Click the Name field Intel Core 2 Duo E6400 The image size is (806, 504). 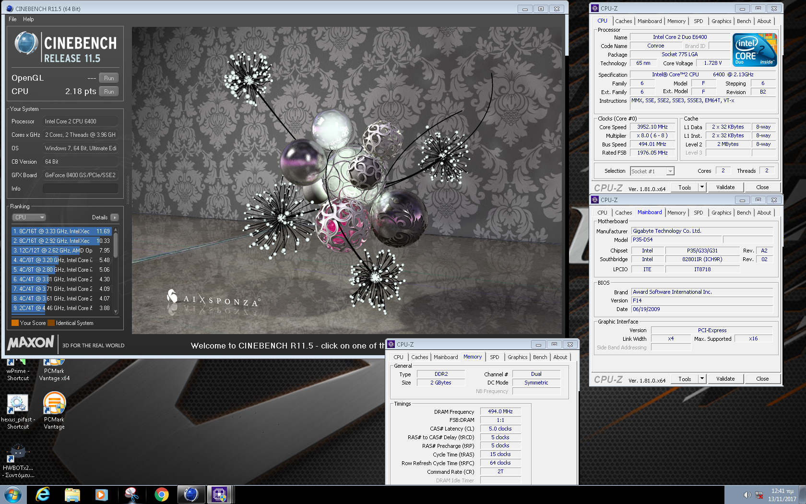680,37
